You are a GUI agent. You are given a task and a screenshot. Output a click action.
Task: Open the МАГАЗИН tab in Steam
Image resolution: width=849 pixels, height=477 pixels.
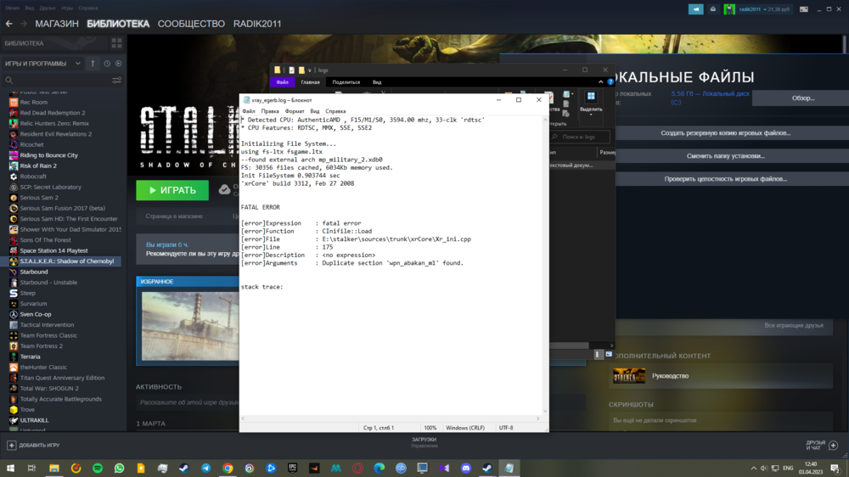point(57,24)
